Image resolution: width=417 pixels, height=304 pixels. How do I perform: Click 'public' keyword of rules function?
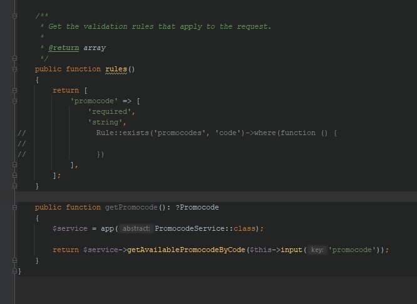coord(48,69)
